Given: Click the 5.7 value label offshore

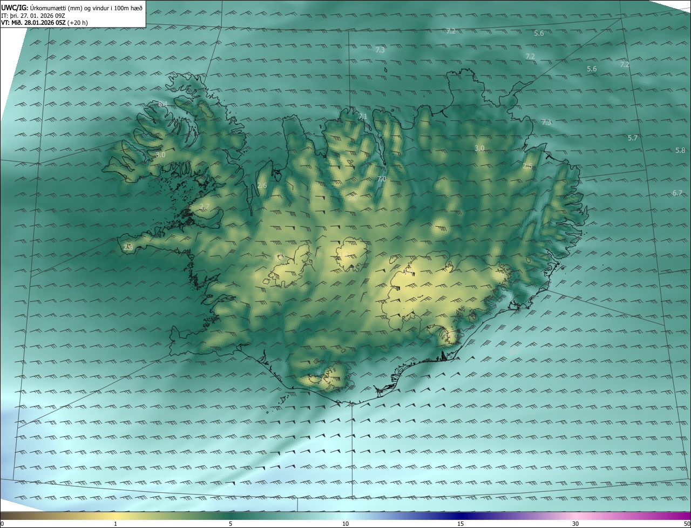Looking at the screenshot, I should point(633,138).
